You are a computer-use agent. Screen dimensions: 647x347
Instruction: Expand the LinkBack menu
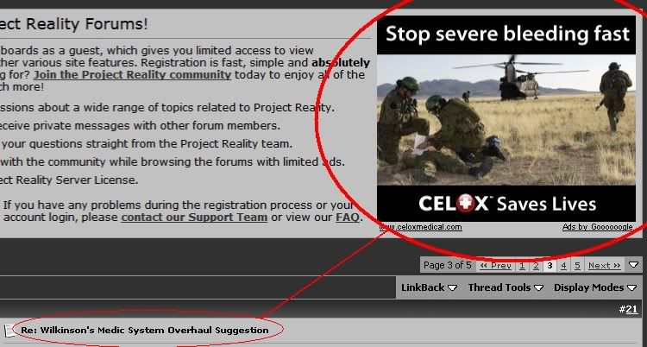pyautogui.click(x=429, y=287)
